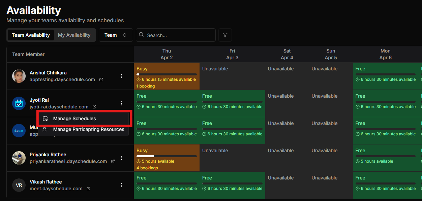422x201 pixels.
Task: Select Manage Particapting Resources menu item
Action: point(88,130)
